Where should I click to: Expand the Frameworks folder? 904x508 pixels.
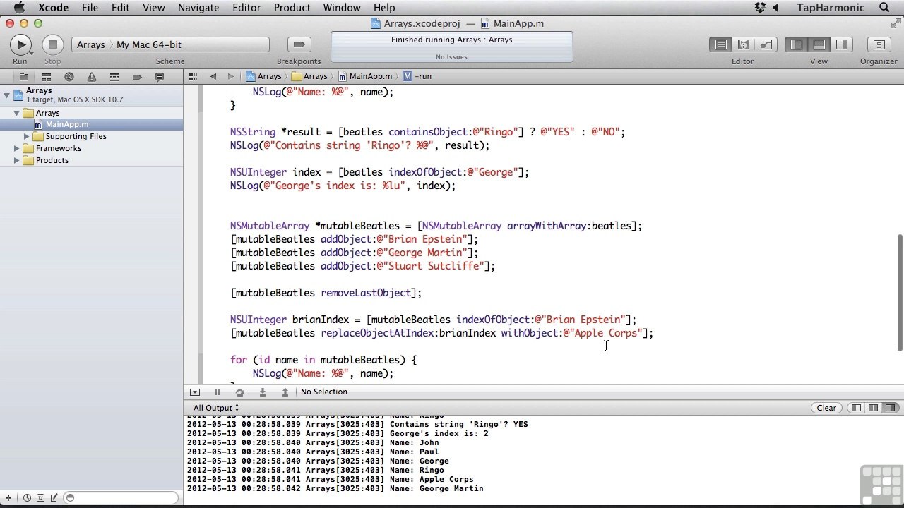pos(17,148)
